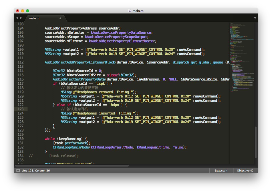Change syntax from Objective-C
272x193 pixels.
[x=245, y=171]
